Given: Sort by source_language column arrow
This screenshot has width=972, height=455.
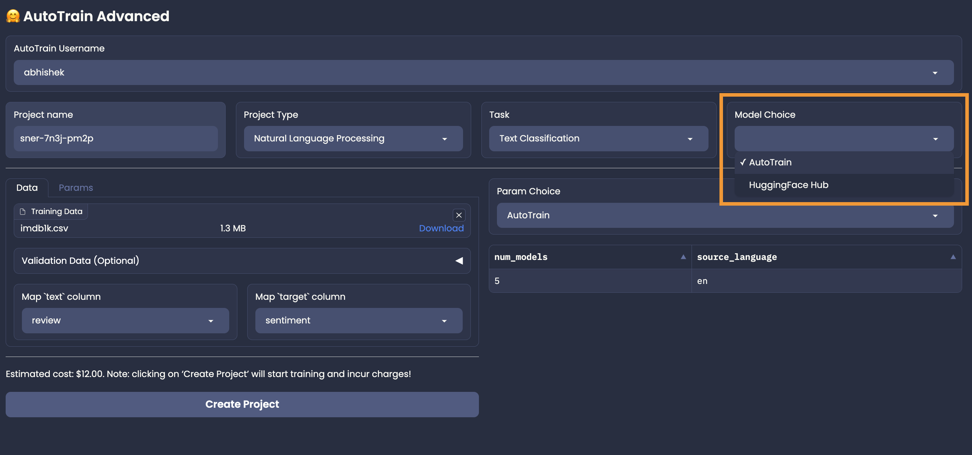Looking at the screenshot, I should coord(953,257).
